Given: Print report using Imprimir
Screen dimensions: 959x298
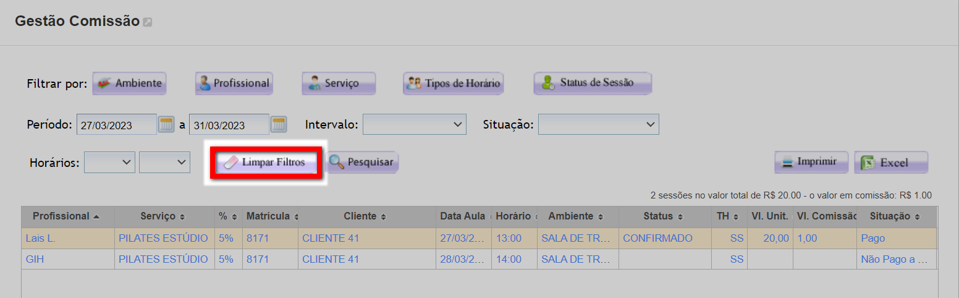Looking at the screenshot, I should click(810, 162).
